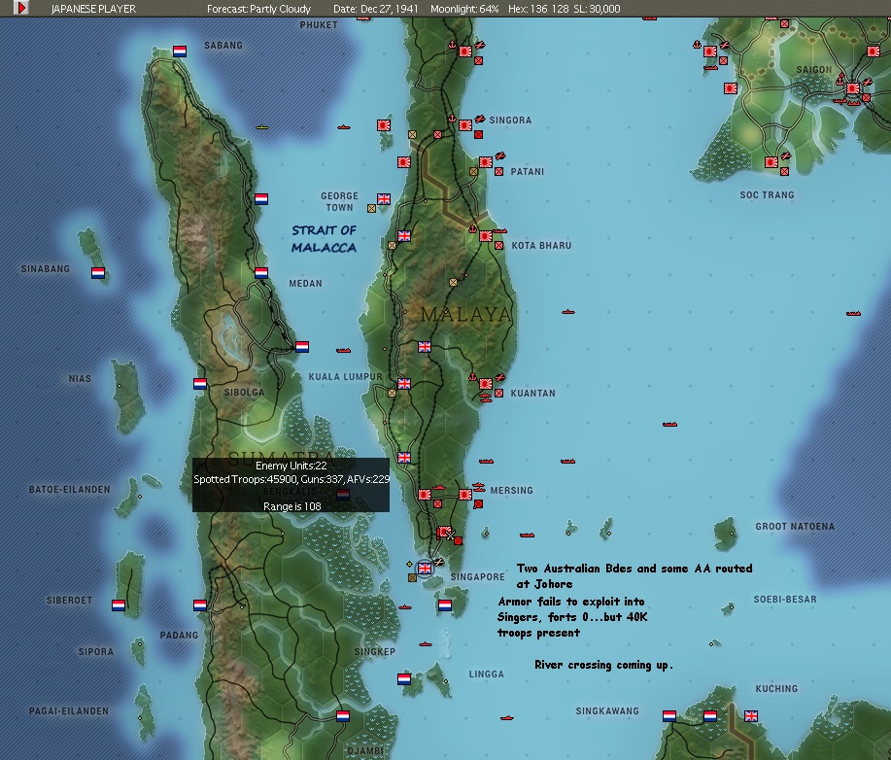Viewport: 891px width, 760px height.
Task: Select the Dutch flag island south of Singapore
Action: click(x=445, y=605)
